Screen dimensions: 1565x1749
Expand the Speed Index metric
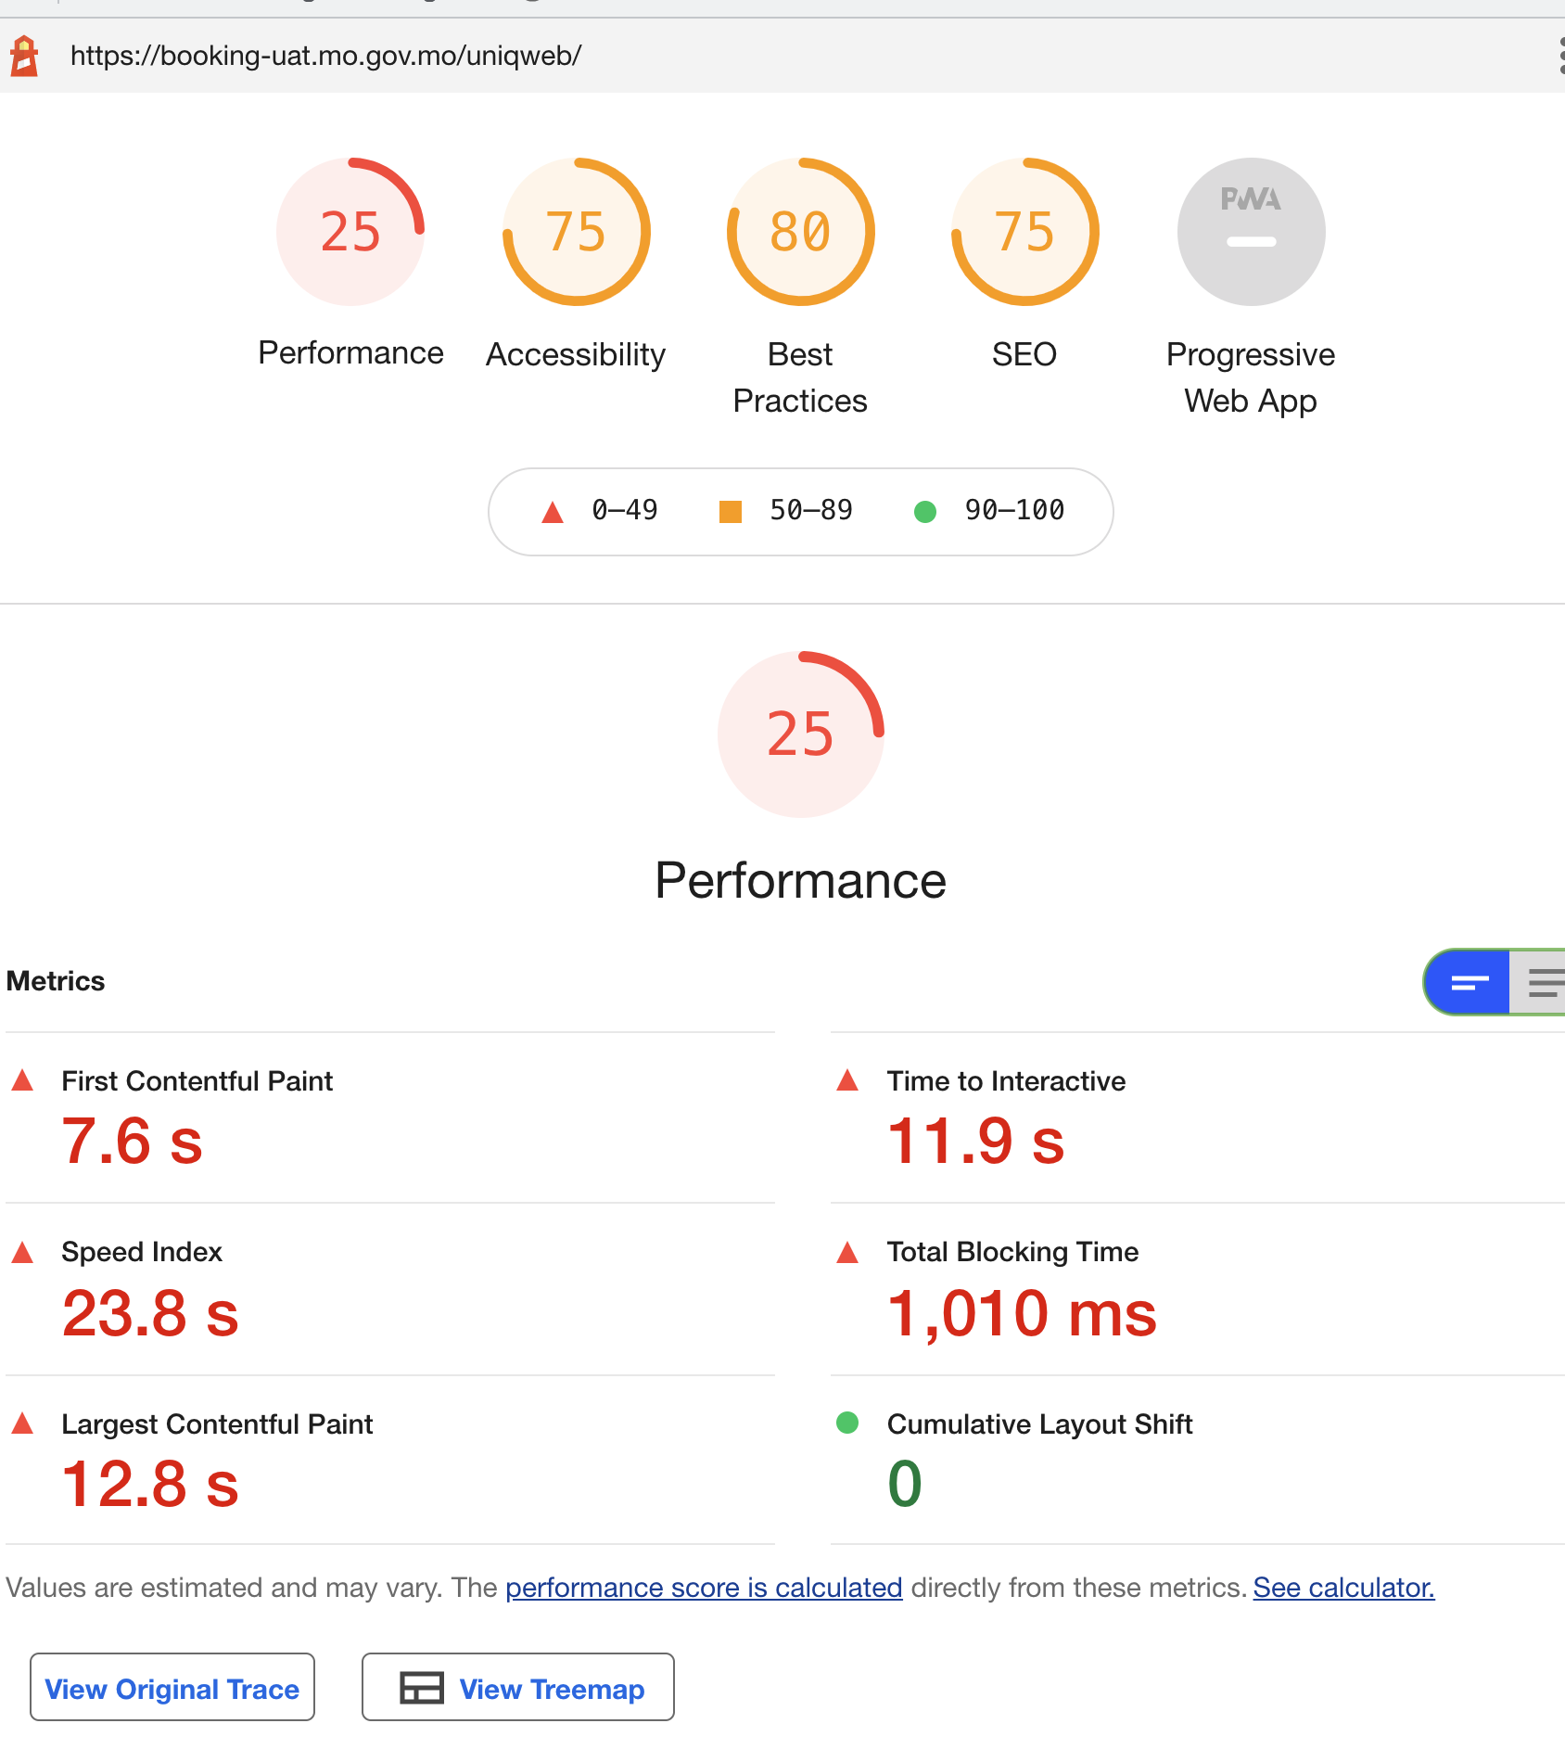click(142, 1252)
